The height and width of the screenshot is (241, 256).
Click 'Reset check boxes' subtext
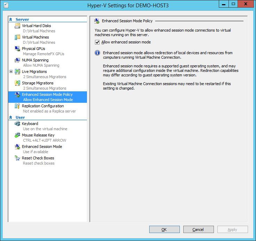click(x=39, y=163)
